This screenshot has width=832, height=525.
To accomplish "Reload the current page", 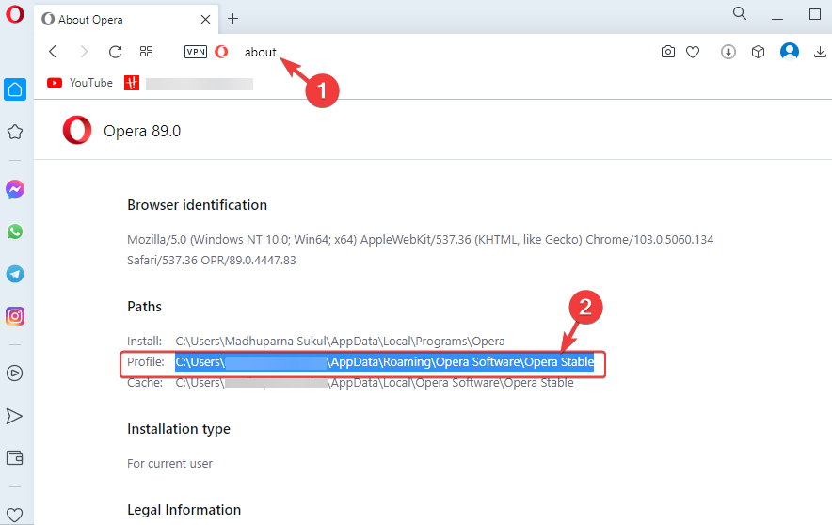I will 115,52.
